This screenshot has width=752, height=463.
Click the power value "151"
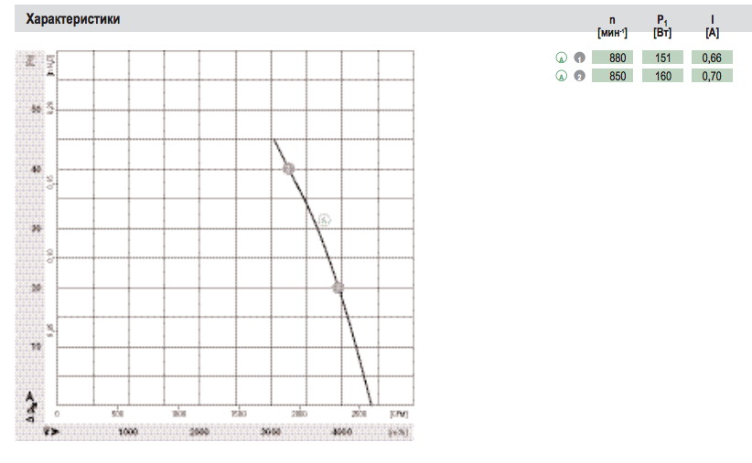click(662, 58)
